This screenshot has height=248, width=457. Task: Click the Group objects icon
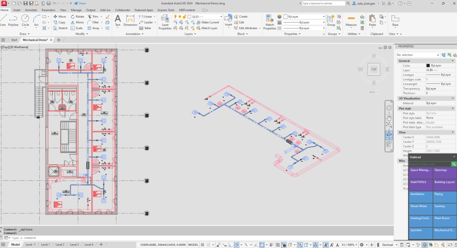331,20
